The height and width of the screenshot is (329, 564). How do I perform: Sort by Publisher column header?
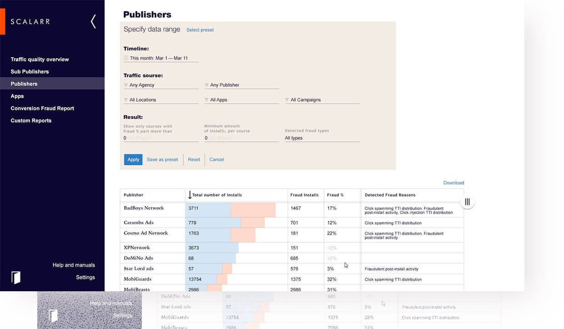coord(134,195)
